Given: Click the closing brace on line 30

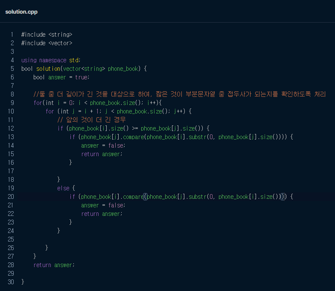Looking at the screenshot, I should tap(23, 282).
